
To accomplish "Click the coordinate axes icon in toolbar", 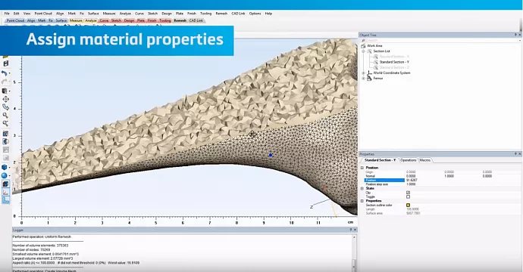I will pyautogui.click(x=5, y=192).
